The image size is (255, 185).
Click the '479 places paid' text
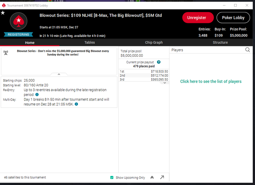(x=144, y=66)
